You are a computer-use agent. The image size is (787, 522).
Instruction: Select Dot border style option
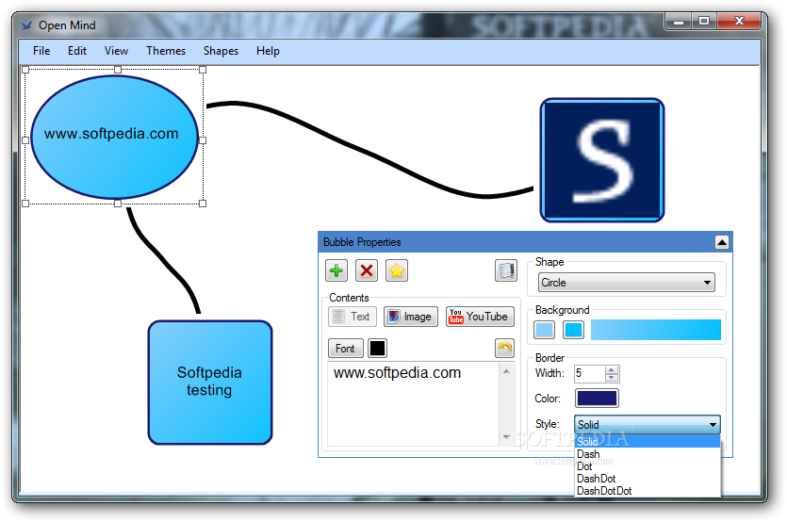coord(648,466)
